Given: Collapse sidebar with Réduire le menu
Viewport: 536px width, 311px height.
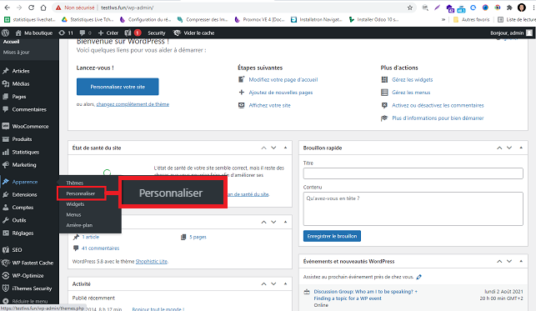Looking at the screenshot, I should [x=30, y=301].
